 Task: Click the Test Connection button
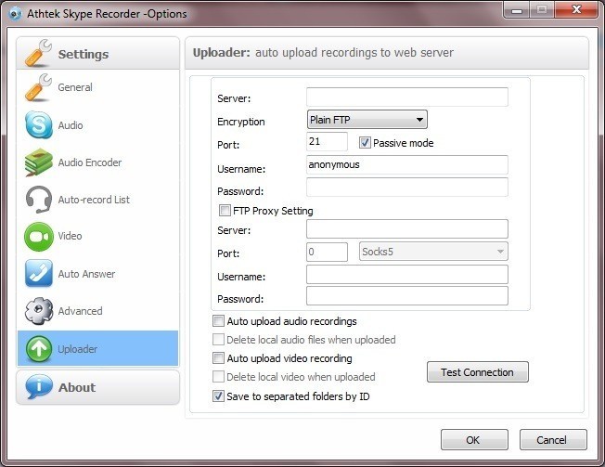478,372
